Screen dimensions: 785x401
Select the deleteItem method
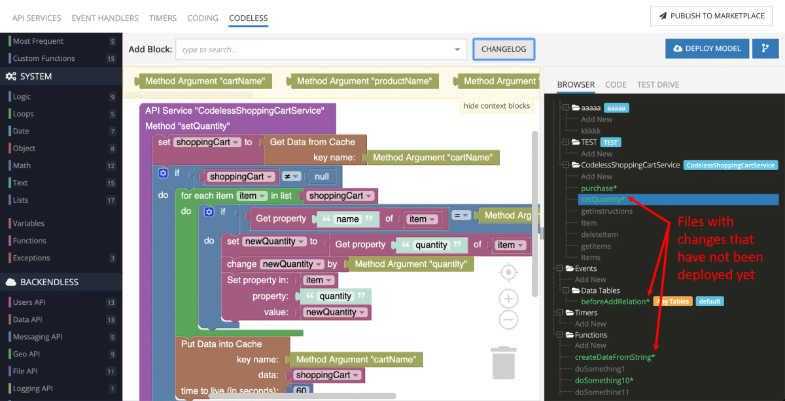600,234
